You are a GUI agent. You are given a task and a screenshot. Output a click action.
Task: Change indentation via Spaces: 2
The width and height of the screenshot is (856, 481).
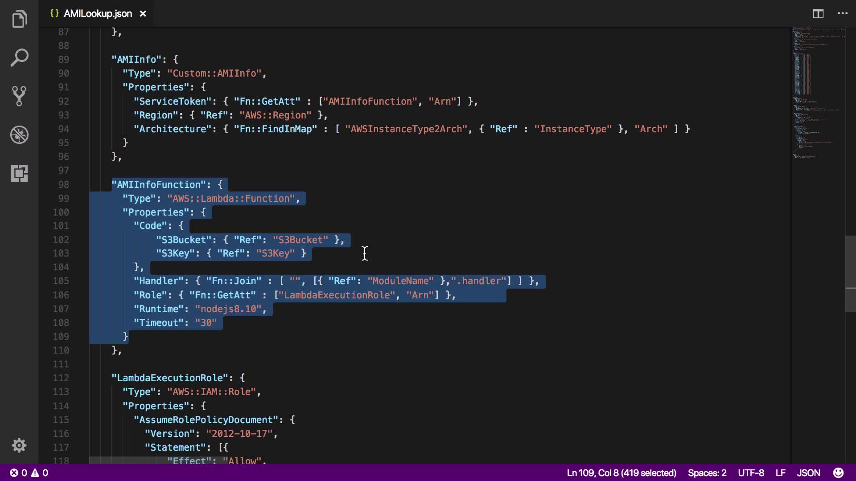click(x=707, y=473)
